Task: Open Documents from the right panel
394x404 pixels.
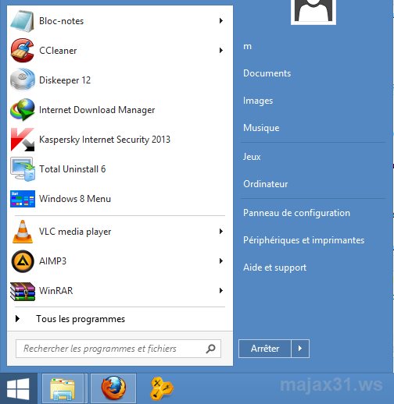Action: tap(267, 73)
